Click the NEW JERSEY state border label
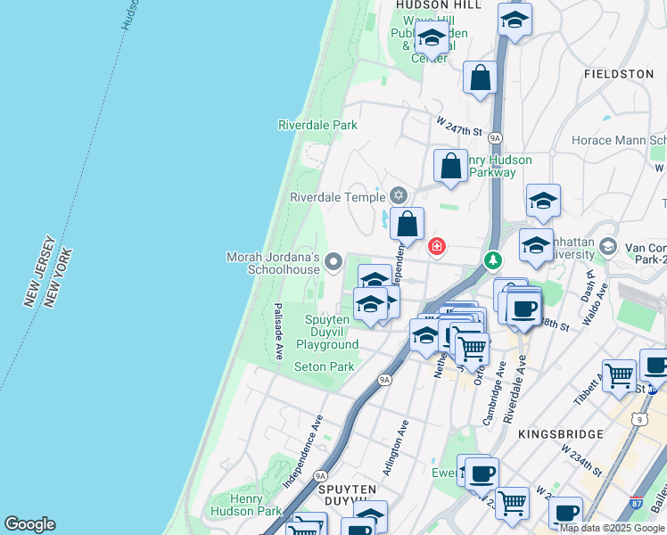Viewport: 667px width, 535px height. [x=39, y=271]
